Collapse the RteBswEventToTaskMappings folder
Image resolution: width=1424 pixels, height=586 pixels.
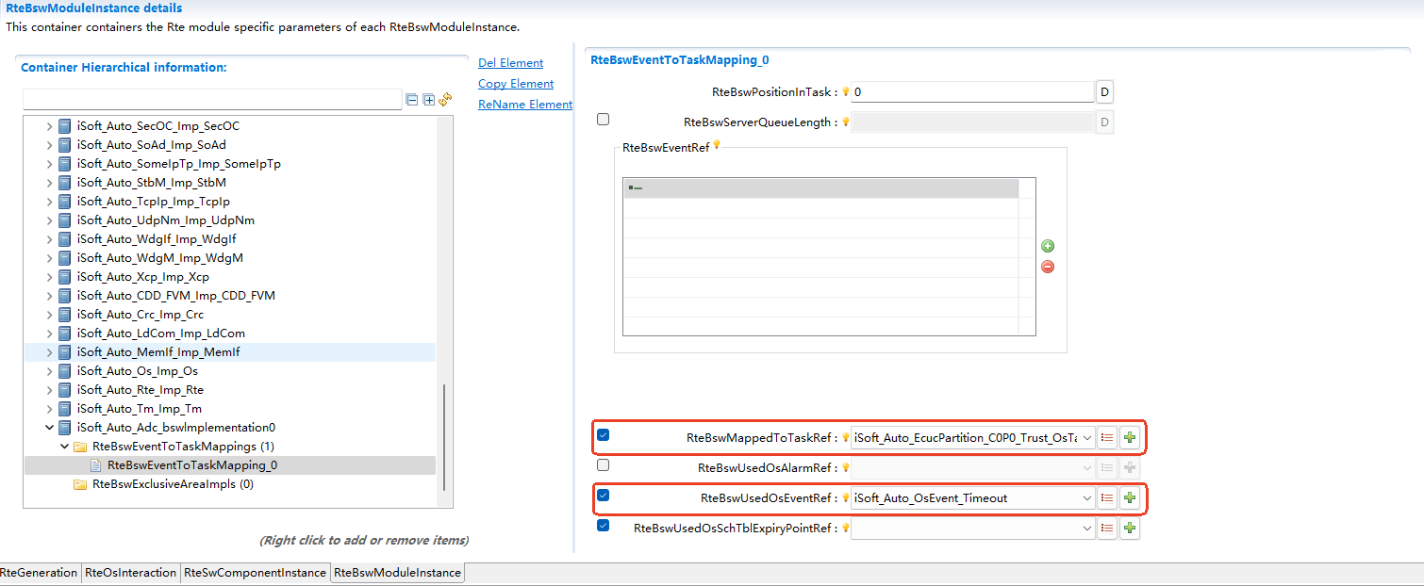64,447
